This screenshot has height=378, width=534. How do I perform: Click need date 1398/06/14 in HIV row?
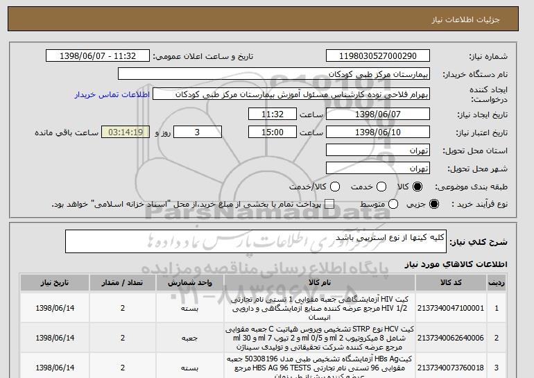55,308
